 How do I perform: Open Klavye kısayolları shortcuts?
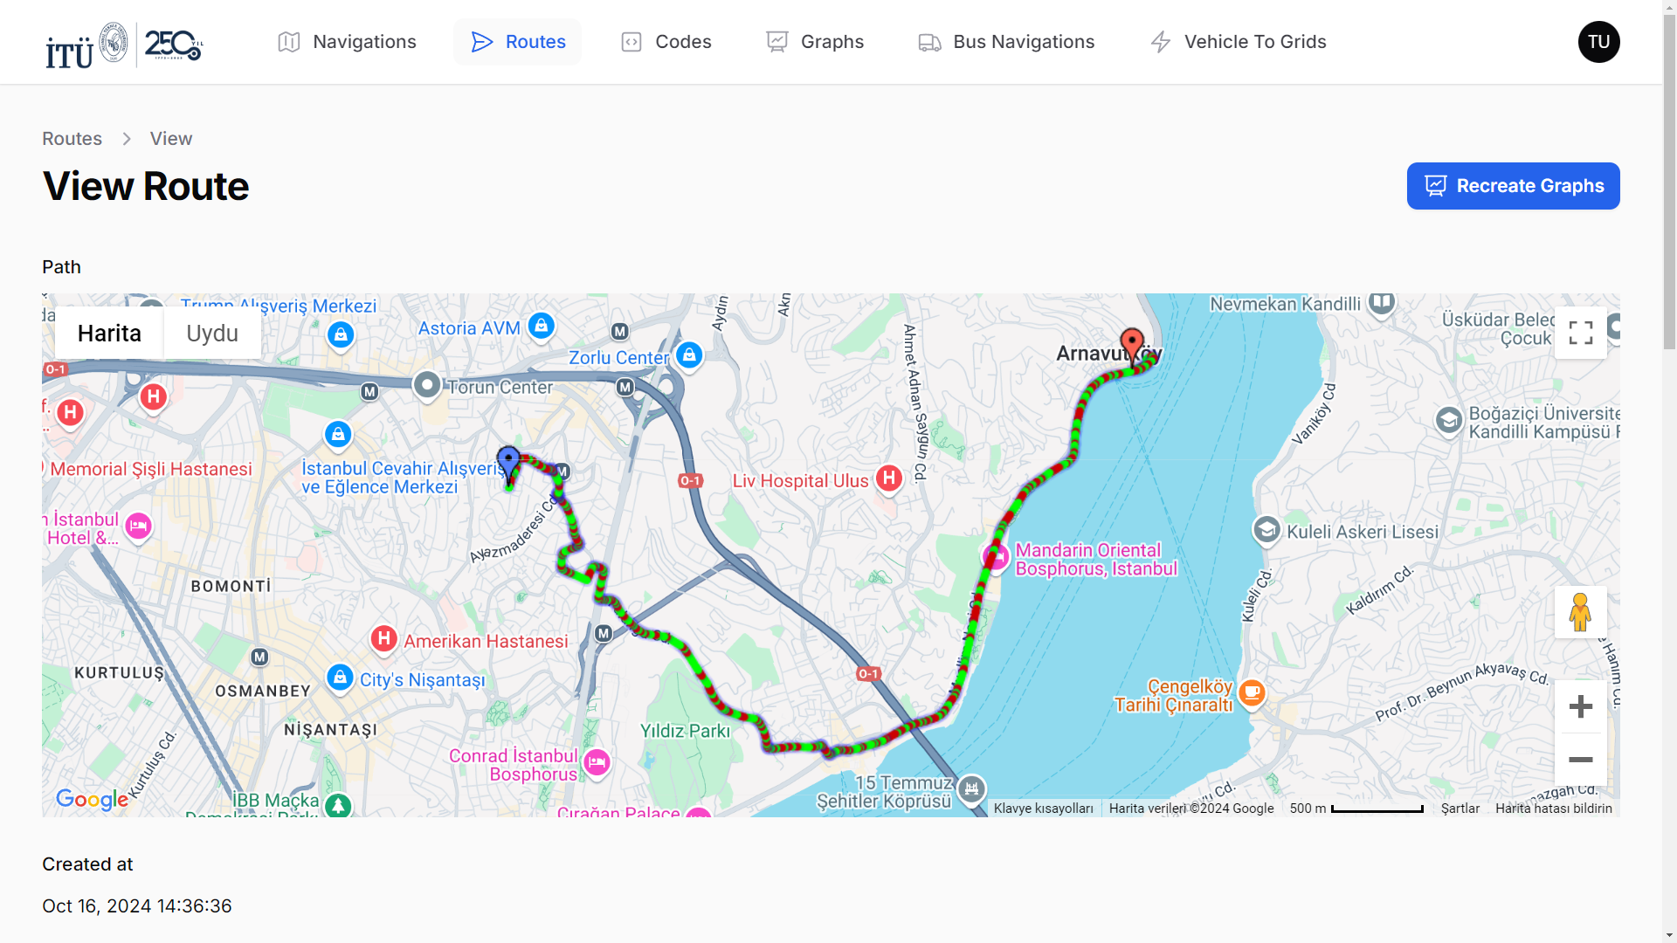pos(1043,809)
